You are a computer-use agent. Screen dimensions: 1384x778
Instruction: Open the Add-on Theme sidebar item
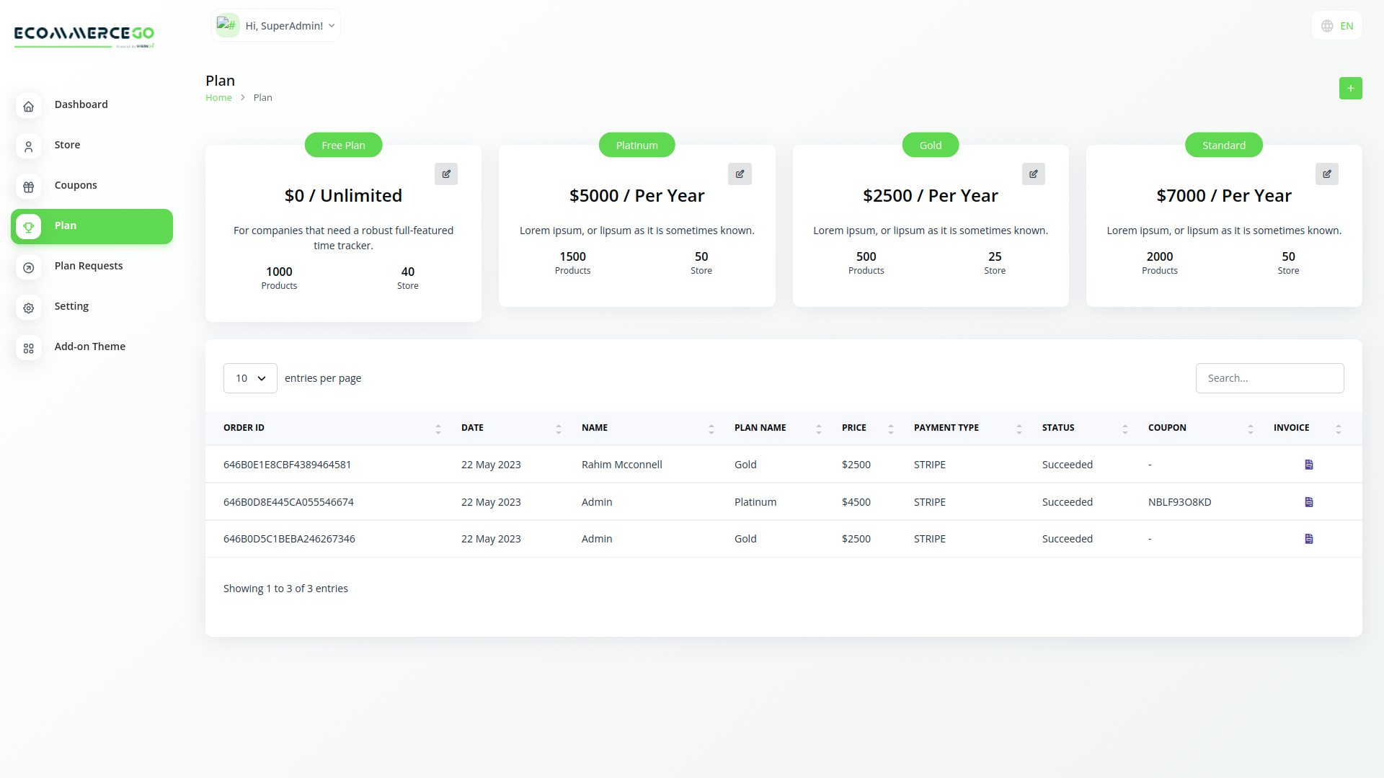tap(90, 346)
